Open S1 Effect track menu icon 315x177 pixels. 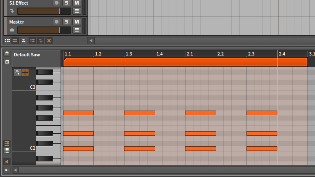pos(77,11)
